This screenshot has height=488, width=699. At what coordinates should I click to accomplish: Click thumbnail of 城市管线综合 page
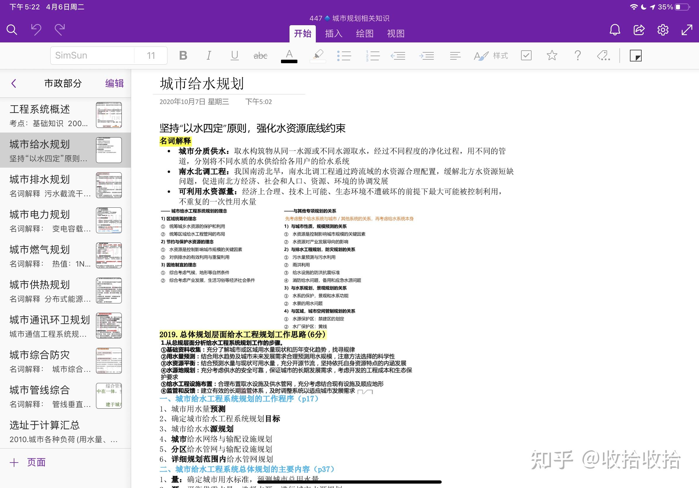coord(109,396)
